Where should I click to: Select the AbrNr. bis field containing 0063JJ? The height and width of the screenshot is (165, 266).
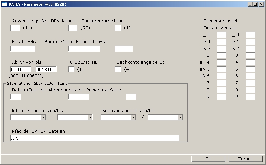tap(46, 69)
